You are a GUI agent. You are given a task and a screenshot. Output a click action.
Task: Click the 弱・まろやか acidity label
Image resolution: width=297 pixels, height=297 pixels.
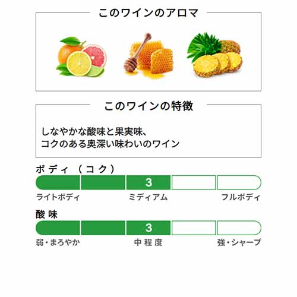click(x=58, y=242)
